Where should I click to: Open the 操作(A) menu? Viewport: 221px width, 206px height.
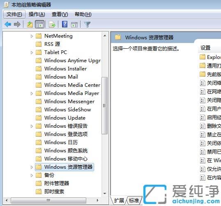pyautogui.click(x=37, y=14)
